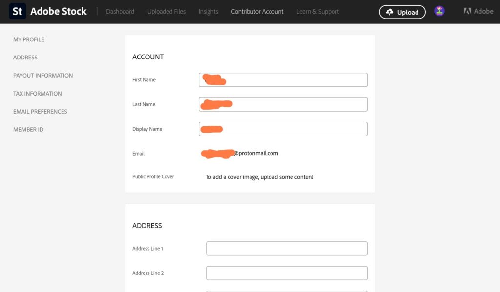Viewport: 500px width, 292px height.
Task: Open the user profile avatar icon
Action: point(439,11)
